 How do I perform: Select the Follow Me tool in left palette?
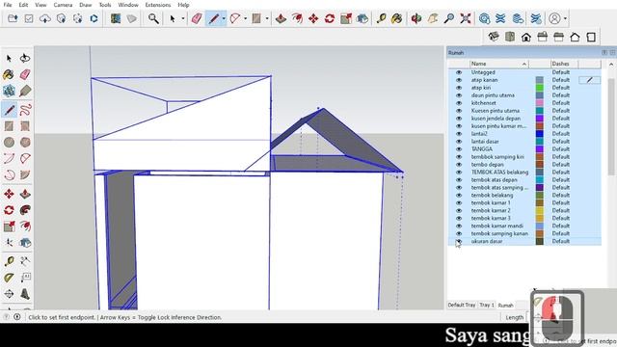click(x=25, y=210)
